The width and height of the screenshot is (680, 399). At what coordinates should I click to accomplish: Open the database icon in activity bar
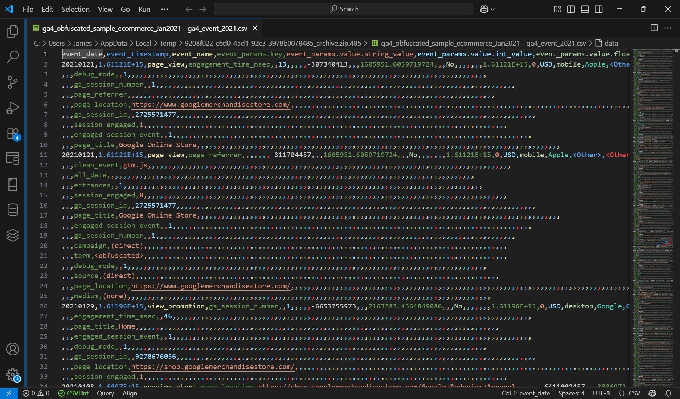pyautogui.click(x=13, y=210)
